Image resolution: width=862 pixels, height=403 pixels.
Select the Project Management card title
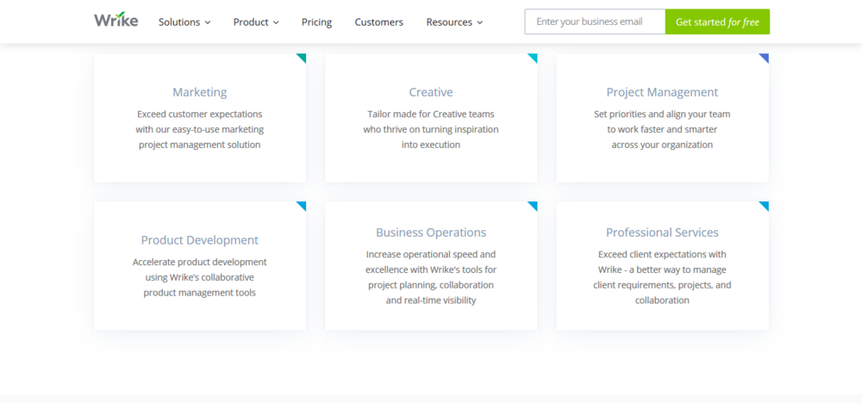coord(662,92)
